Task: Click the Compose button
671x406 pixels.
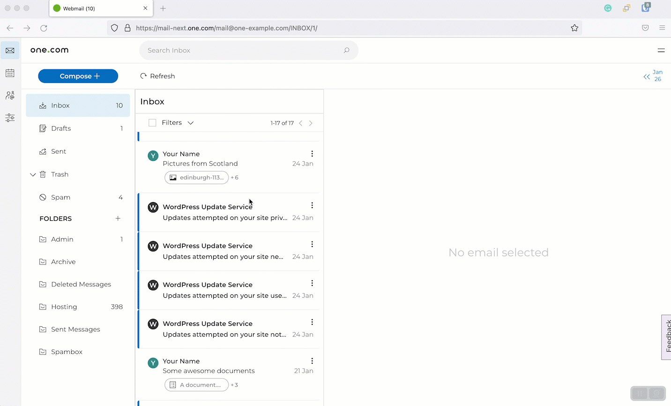Action: tap(78, 76)
